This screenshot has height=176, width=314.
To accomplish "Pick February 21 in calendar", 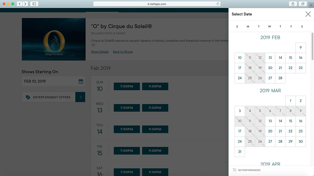I will click(x=280, y=68).
